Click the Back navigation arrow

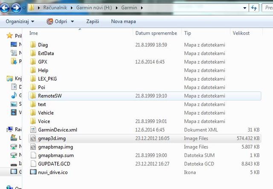pos(5,8)
